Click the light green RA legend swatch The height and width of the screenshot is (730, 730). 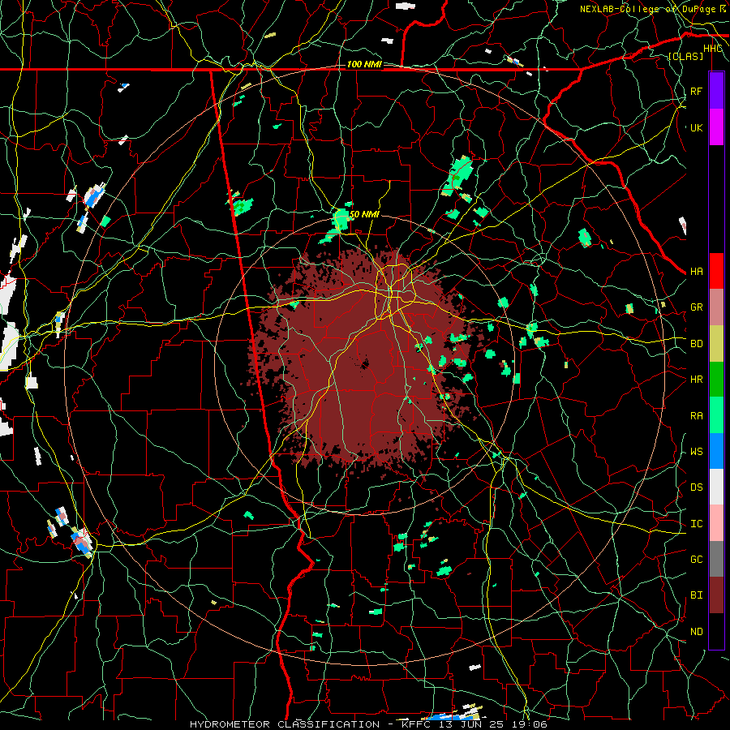click(716, 415)
